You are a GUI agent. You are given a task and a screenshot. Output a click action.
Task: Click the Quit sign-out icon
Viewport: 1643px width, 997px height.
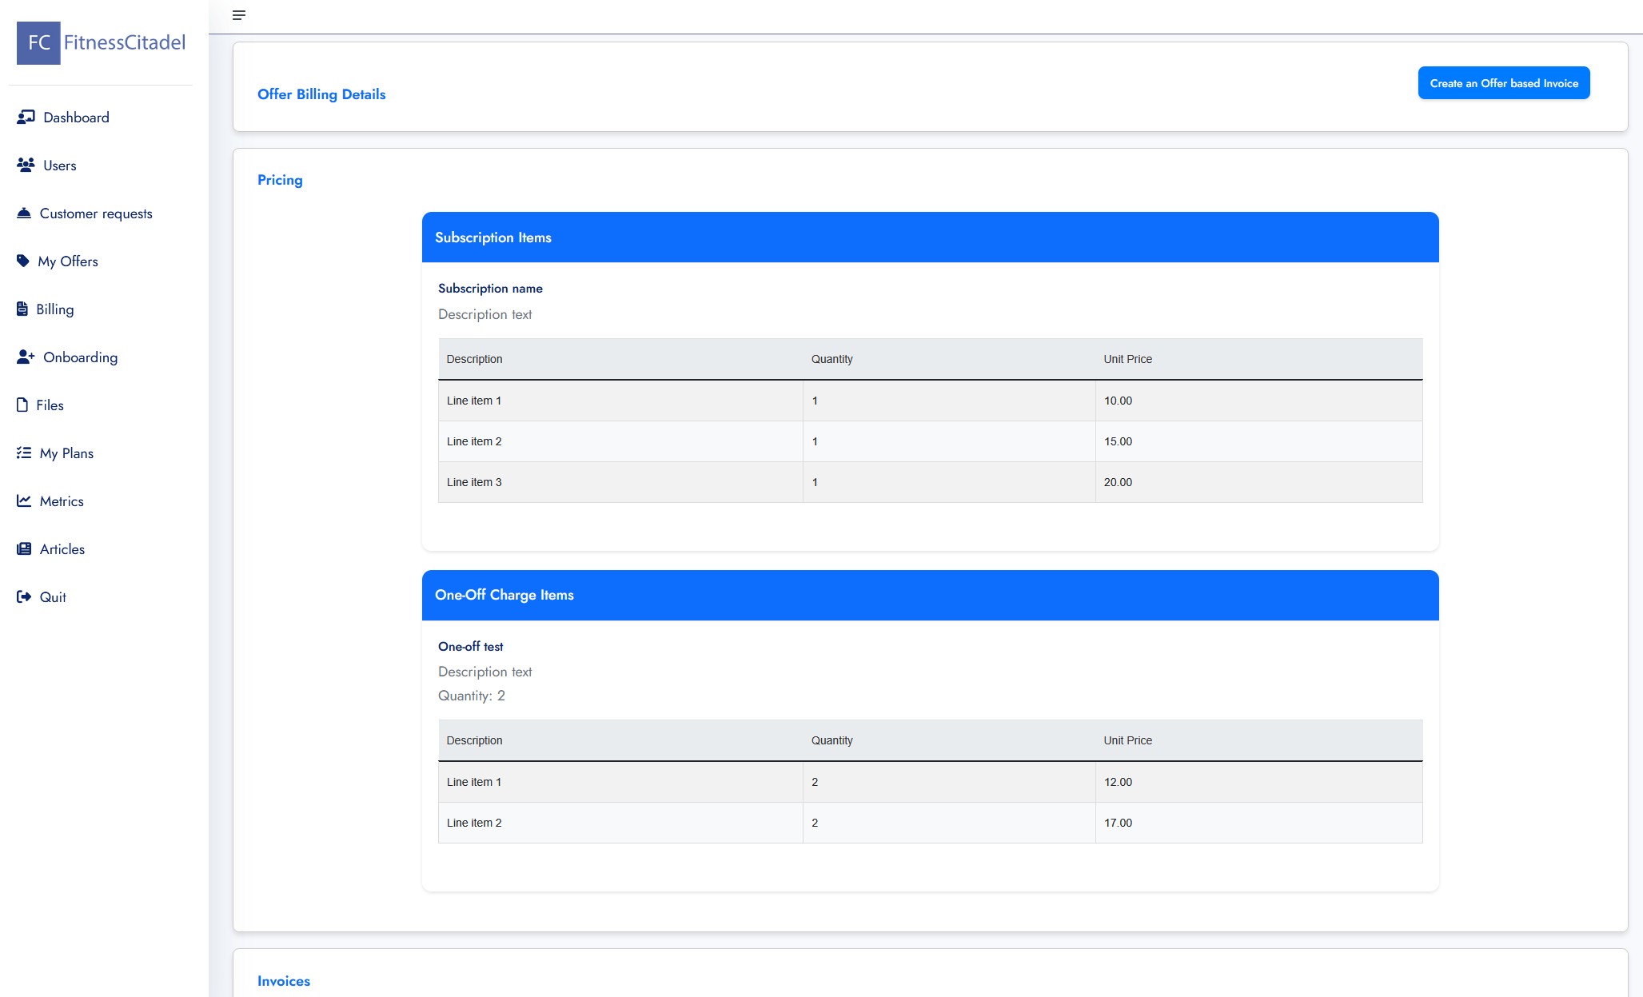coord(24,596)
